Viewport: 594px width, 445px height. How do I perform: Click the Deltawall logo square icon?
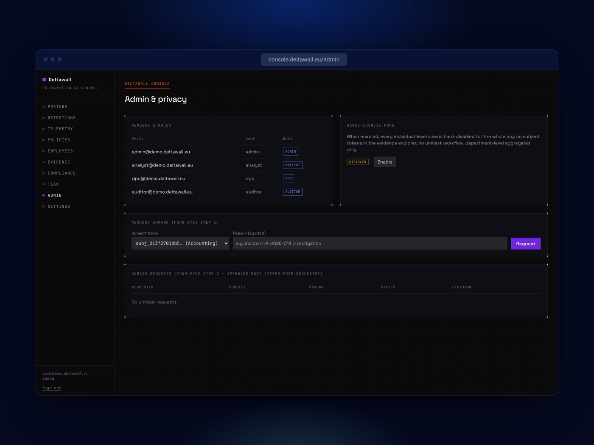point(44,80)
